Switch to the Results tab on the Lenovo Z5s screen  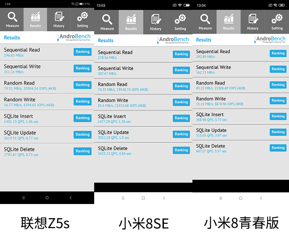click(x=35, y=20)
